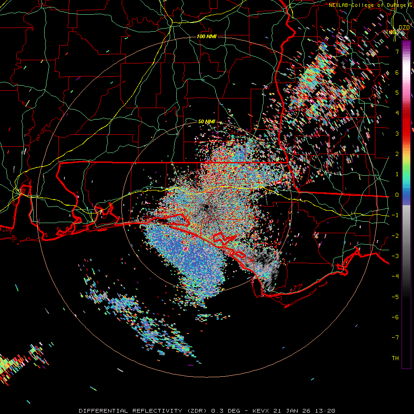Click the 'TH' label on the color scale
The width and height of the screenshot is (414, 414).
click(x=395, y=358)
